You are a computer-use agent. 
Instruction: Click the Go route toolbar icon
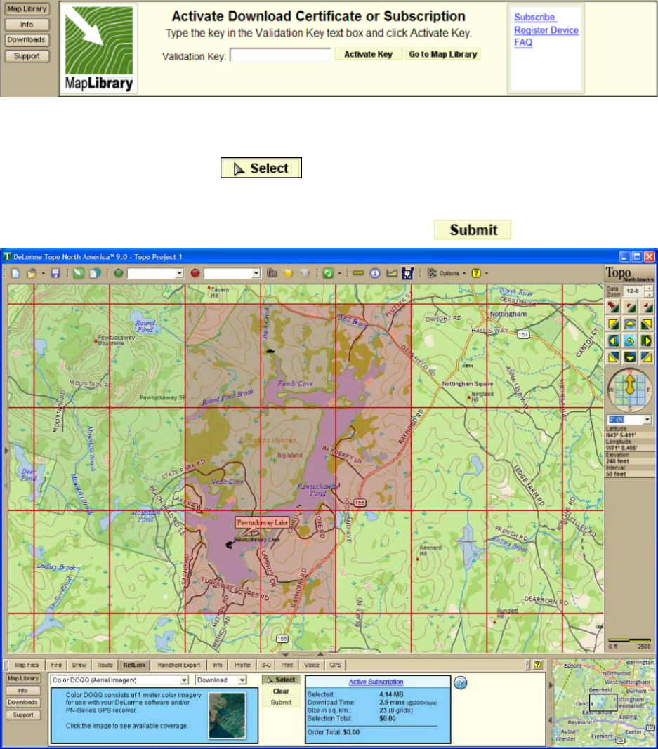point(272,273)
